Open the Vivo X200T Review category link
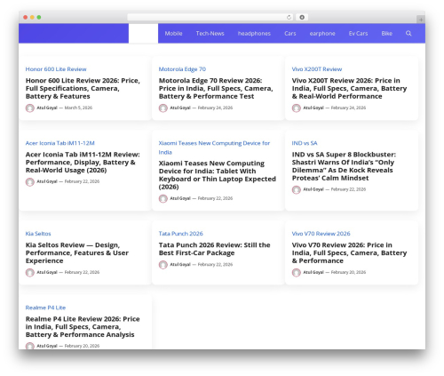 click(317, 69)
